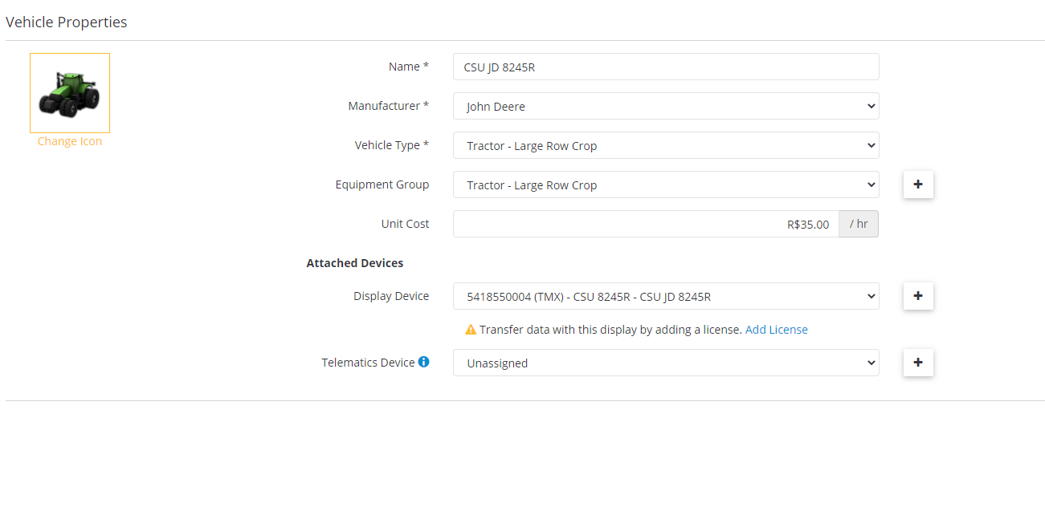
Task: Add a display device with plus button
Action: pyautogui.click(x=917, y=296)
